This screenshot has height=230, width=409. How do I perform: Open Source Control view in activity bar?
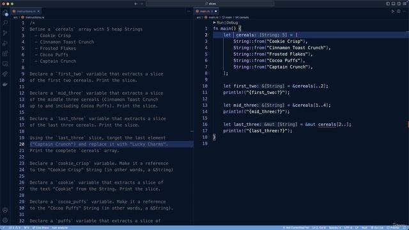point(5,33)
